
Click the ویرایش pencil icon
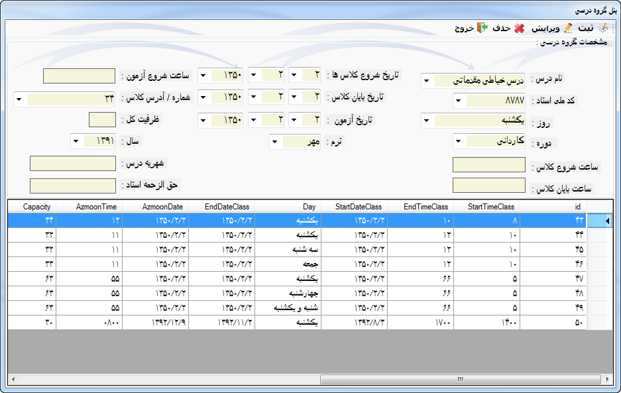[x=569, y=28]
